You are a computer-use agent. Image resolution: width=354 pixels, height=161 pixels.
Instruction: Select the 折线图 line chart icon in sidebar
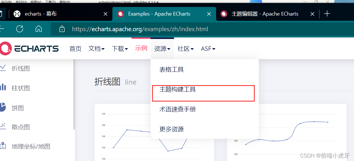[x=3, y=68]
